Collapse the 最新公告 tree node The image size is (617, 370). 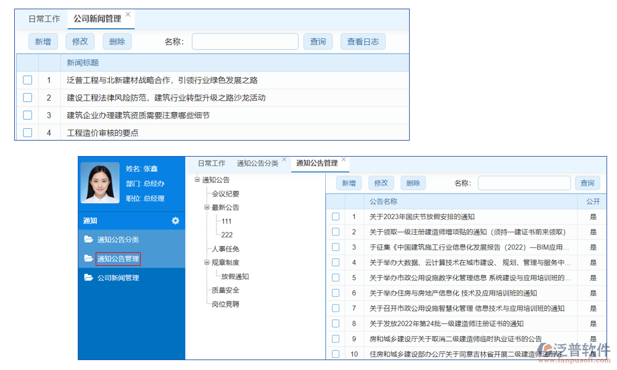[x=206, y=206]
